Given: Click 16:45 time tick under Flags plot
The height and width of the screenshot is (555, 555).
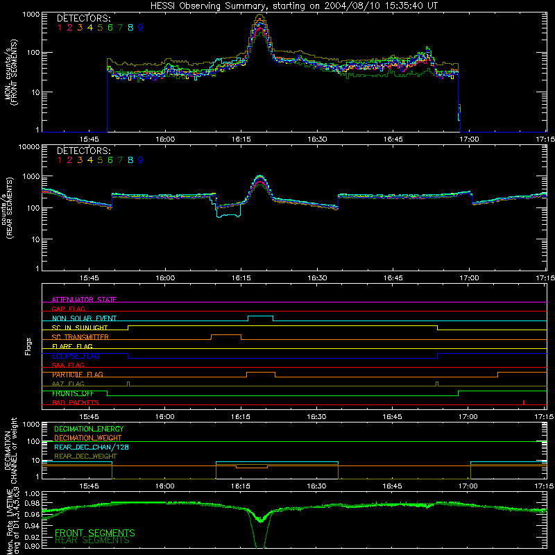Looking at the screenshot, I should point(392,417).
